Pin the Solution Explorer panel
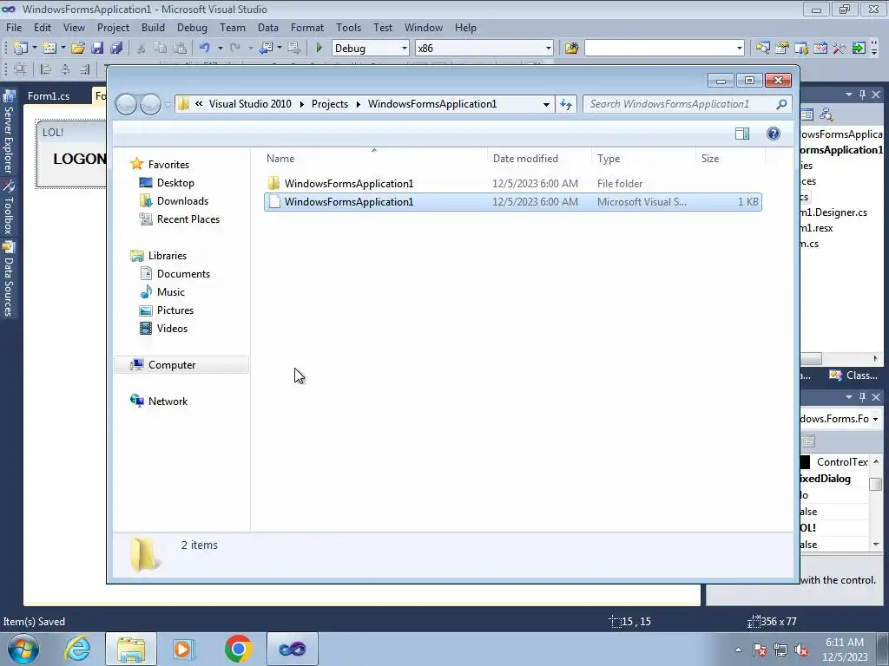 862,95
